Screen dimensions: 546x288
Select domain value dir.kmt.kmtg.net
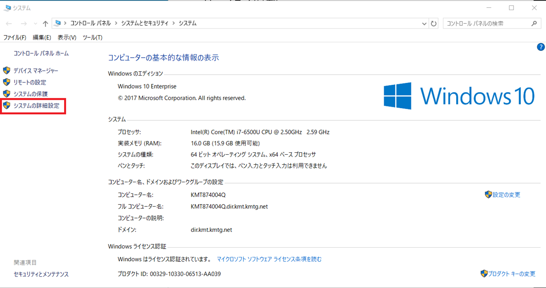tap(211, 230)
